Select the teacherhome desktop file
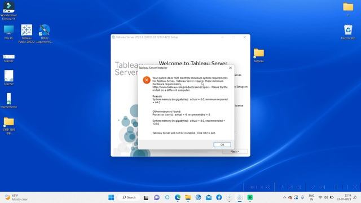This screenshot has height=203, width=361. click(x=8, y=100)
